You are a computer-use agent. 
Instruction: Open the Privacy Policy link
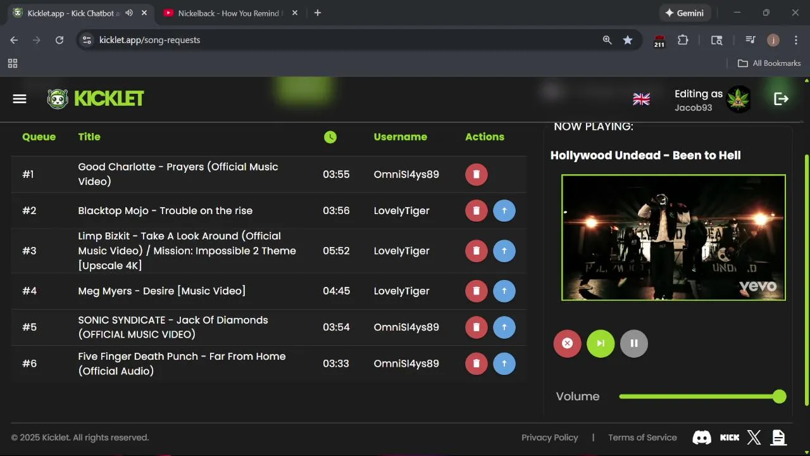(550, 438)
